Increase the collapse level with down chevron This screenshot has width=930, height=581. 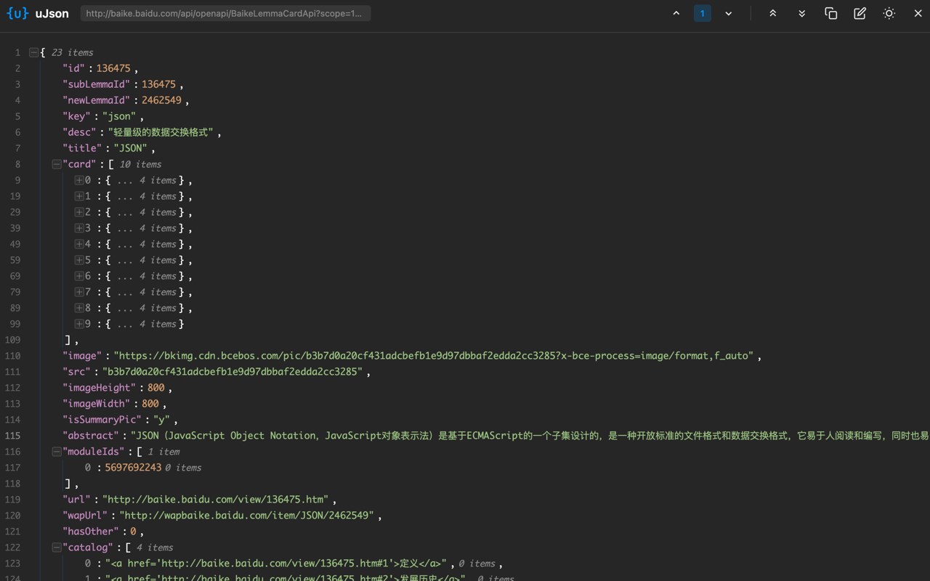728,13
